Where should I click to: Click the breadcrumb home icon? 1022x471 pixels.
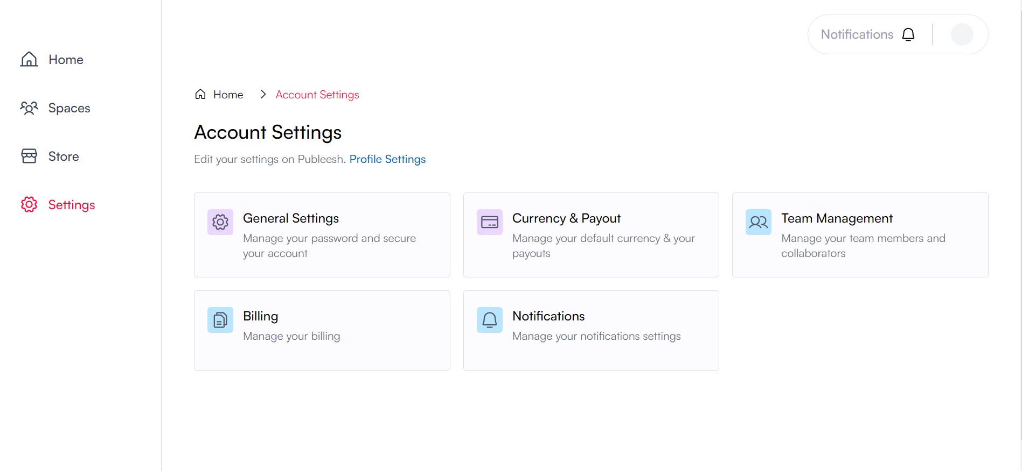coord(200,95)
